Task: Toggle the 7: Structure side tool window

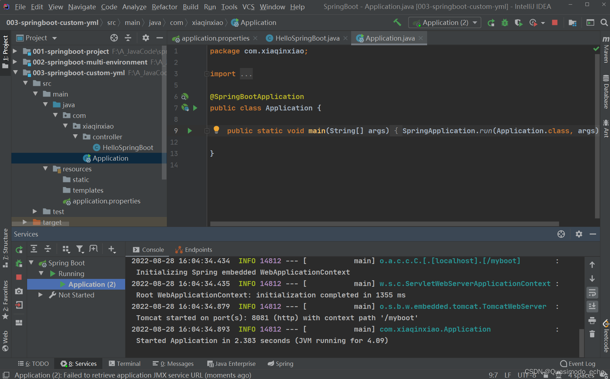Action: click(5, 248)
